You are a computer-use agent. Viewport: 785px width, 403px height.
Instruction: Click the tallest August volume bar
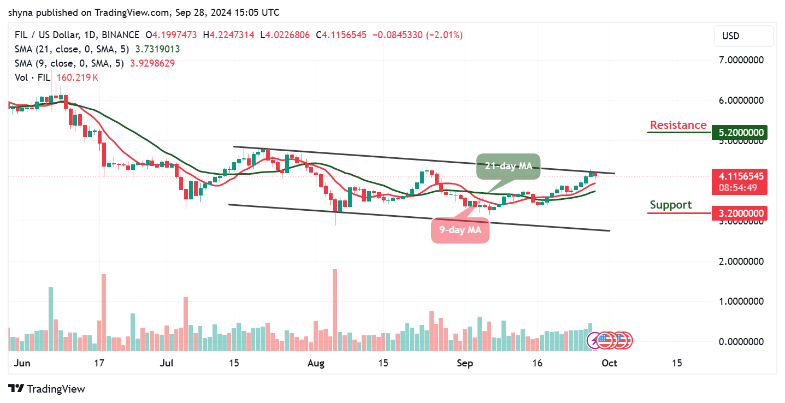(334, 310)
